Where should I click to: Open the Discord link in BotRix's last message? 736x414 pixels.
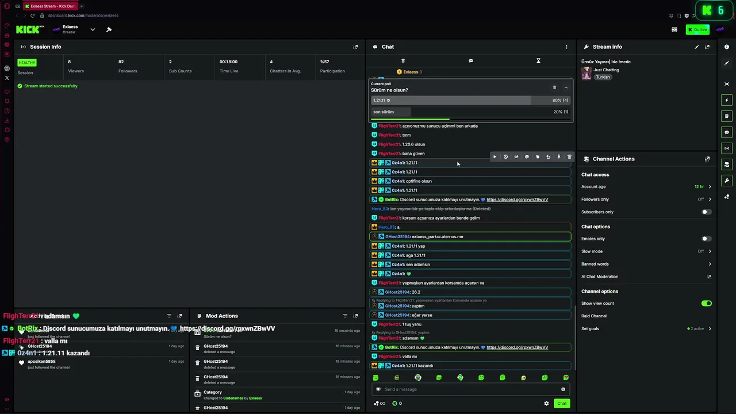[517, 347]
